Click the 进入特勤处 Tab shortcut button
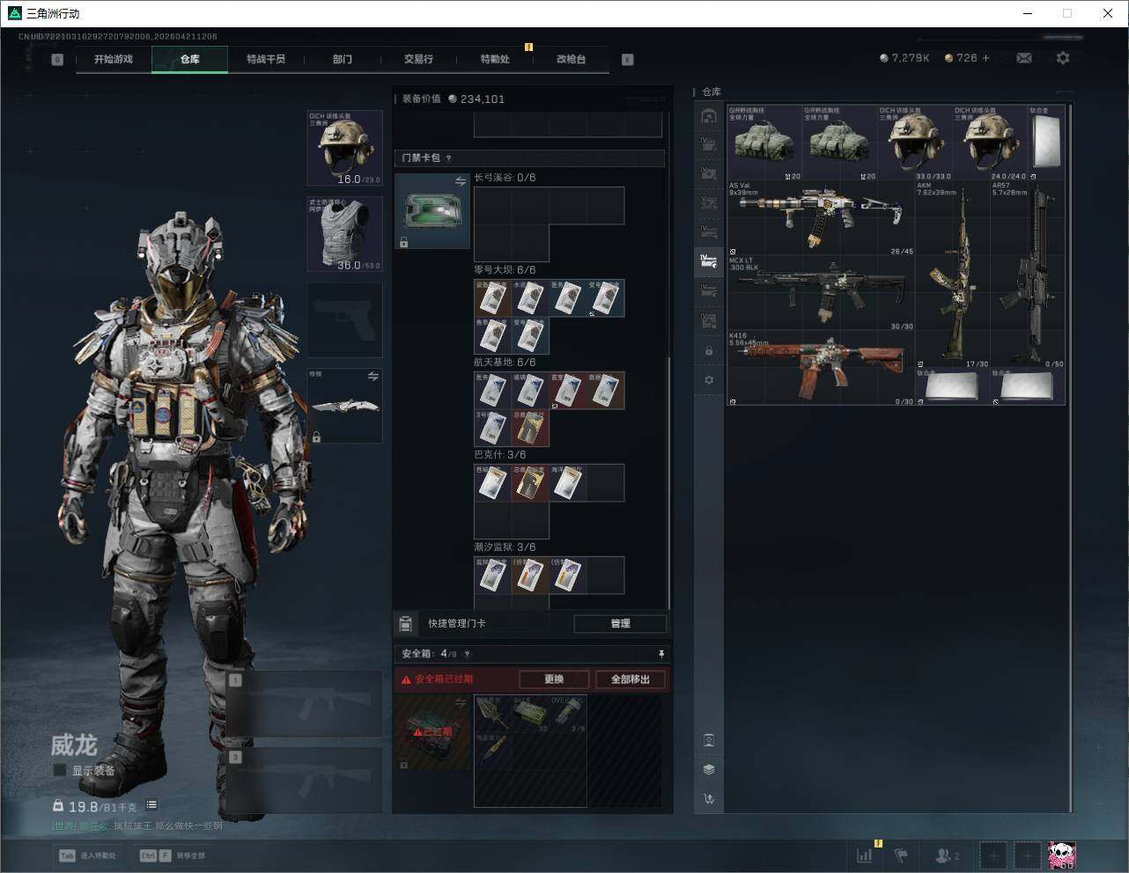The width and height of the screenshot is (1129, 873). tap(87, 855)
